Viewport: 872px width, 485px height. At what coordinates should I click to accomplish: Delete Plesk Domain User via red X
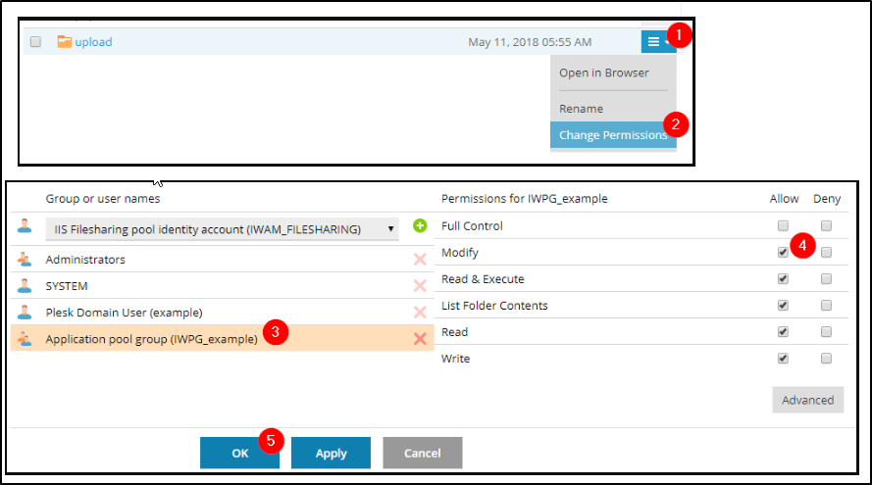[420, 313]
